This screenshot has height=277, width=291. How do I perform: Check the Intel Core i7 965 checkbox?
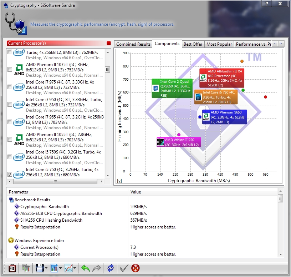tap(10, 122)
